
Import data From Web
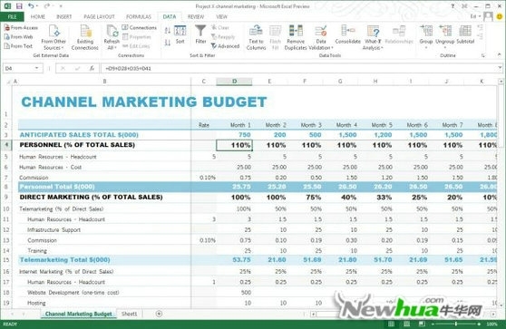[x=18, y=37]
